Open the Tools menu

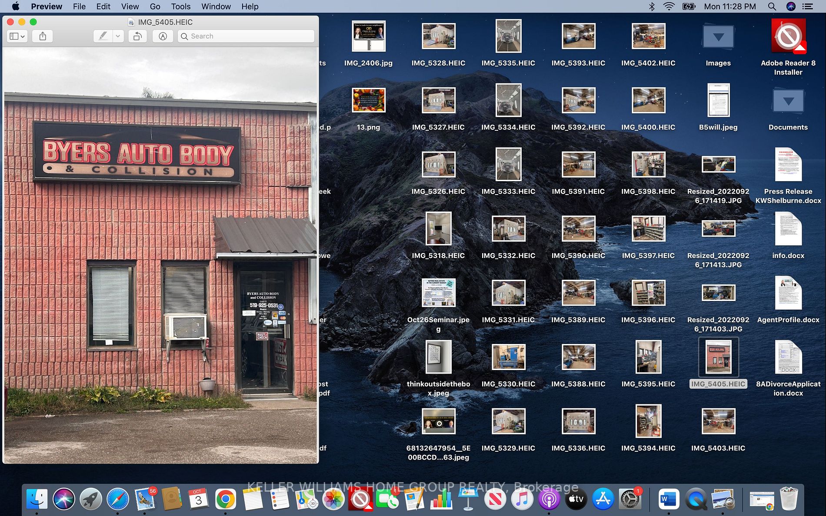(x=181, y=6)
